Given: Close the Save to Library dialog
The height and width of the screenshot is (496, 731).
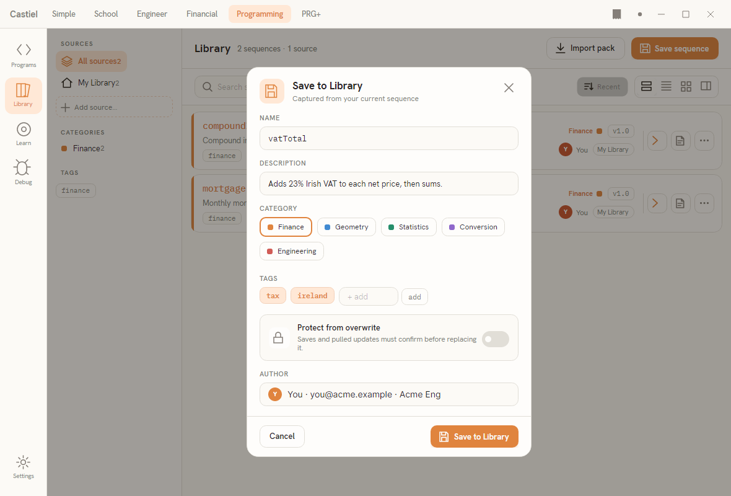Looking at the screenshot, I should [x=509, y=87].
